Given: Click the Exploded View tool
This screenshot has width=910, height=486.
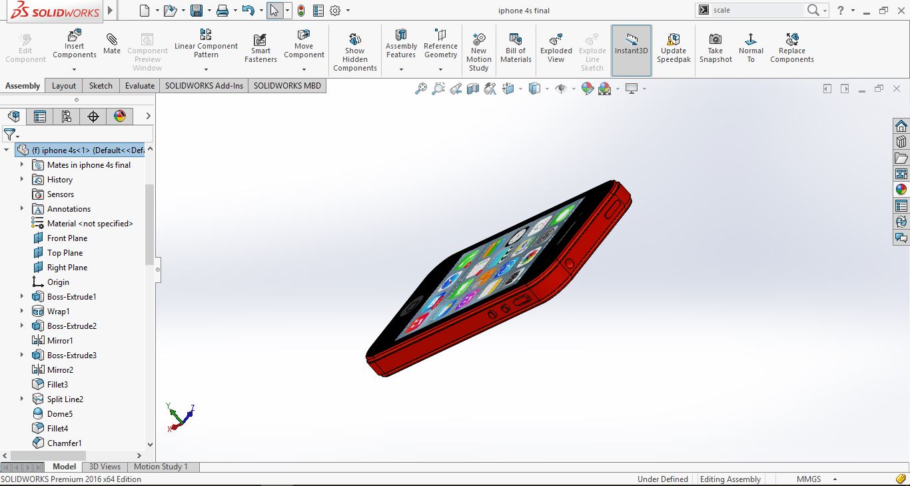Looking at the screenshot, I should [556, 49].
